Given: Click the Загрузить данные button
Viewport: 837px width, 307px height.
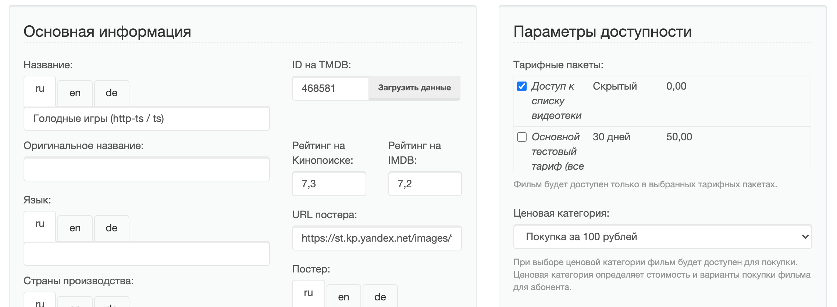Looking at the screenshot, I should (414, 88).
